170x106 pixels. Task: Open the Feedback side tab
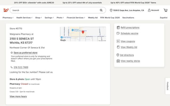[x=168, y=86]
